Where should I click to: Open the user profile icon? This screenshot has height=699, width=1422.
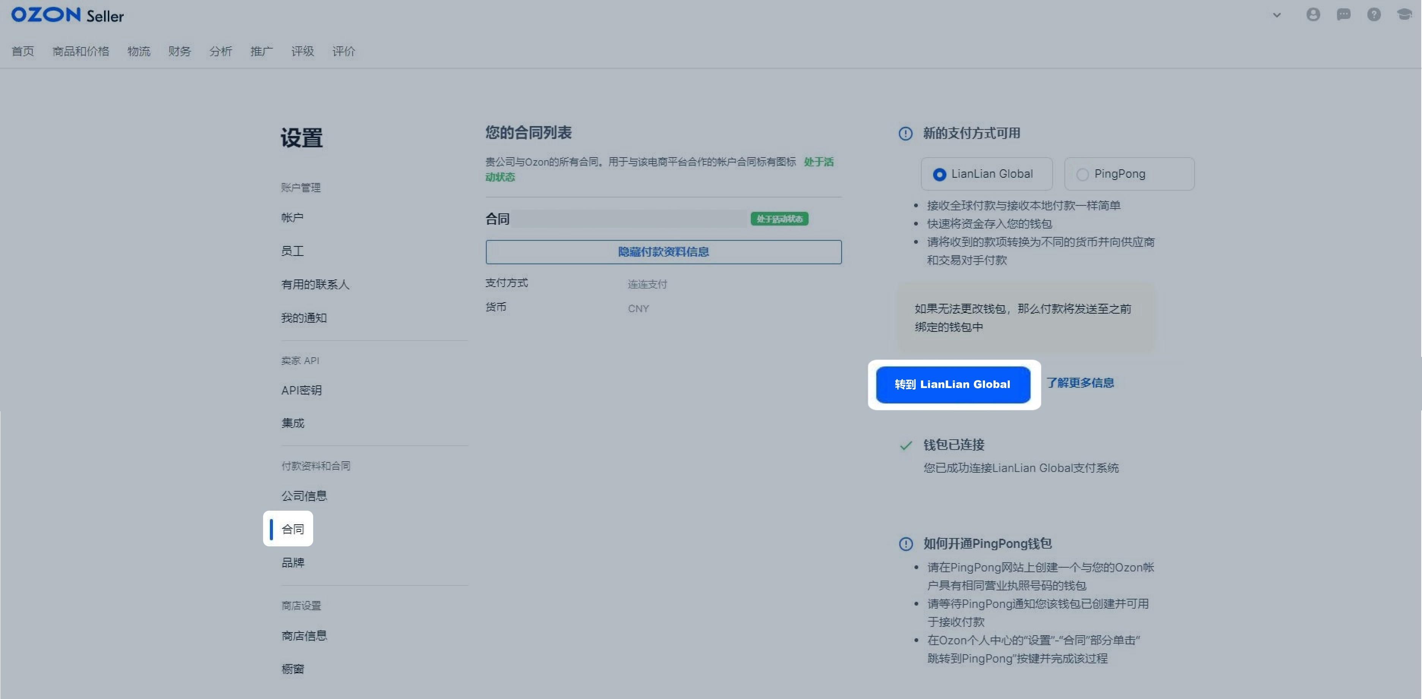pos(1313,14)
